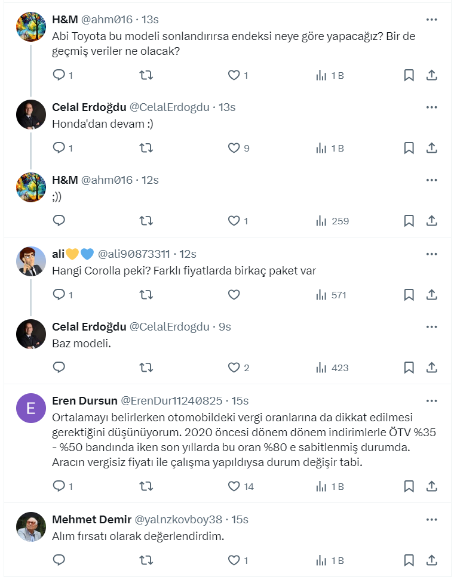
Task: Reply to H&M's Toyota endeksi tweet
Action: 59,75
